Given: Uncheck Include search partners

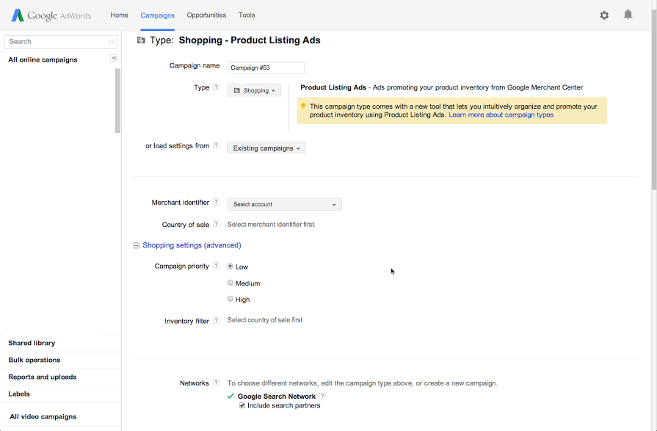Looking at the screenshot, I should [x=242, y=405].
